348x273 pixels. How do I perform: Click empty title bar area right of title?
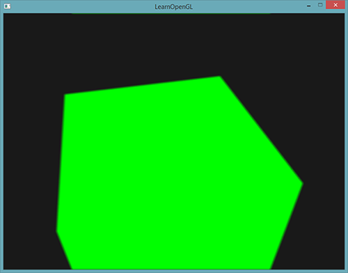[248, 7]
